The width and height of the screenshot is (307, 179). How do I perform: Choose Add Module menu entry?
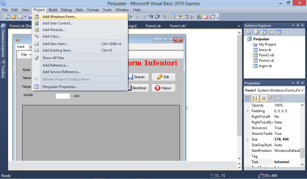80,30
